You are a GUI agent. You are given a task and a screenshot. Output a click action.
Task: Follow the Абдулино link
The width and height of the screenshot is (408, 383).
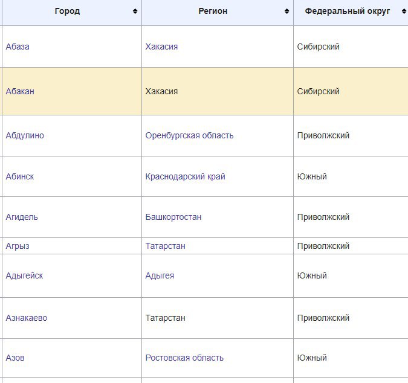25,136
